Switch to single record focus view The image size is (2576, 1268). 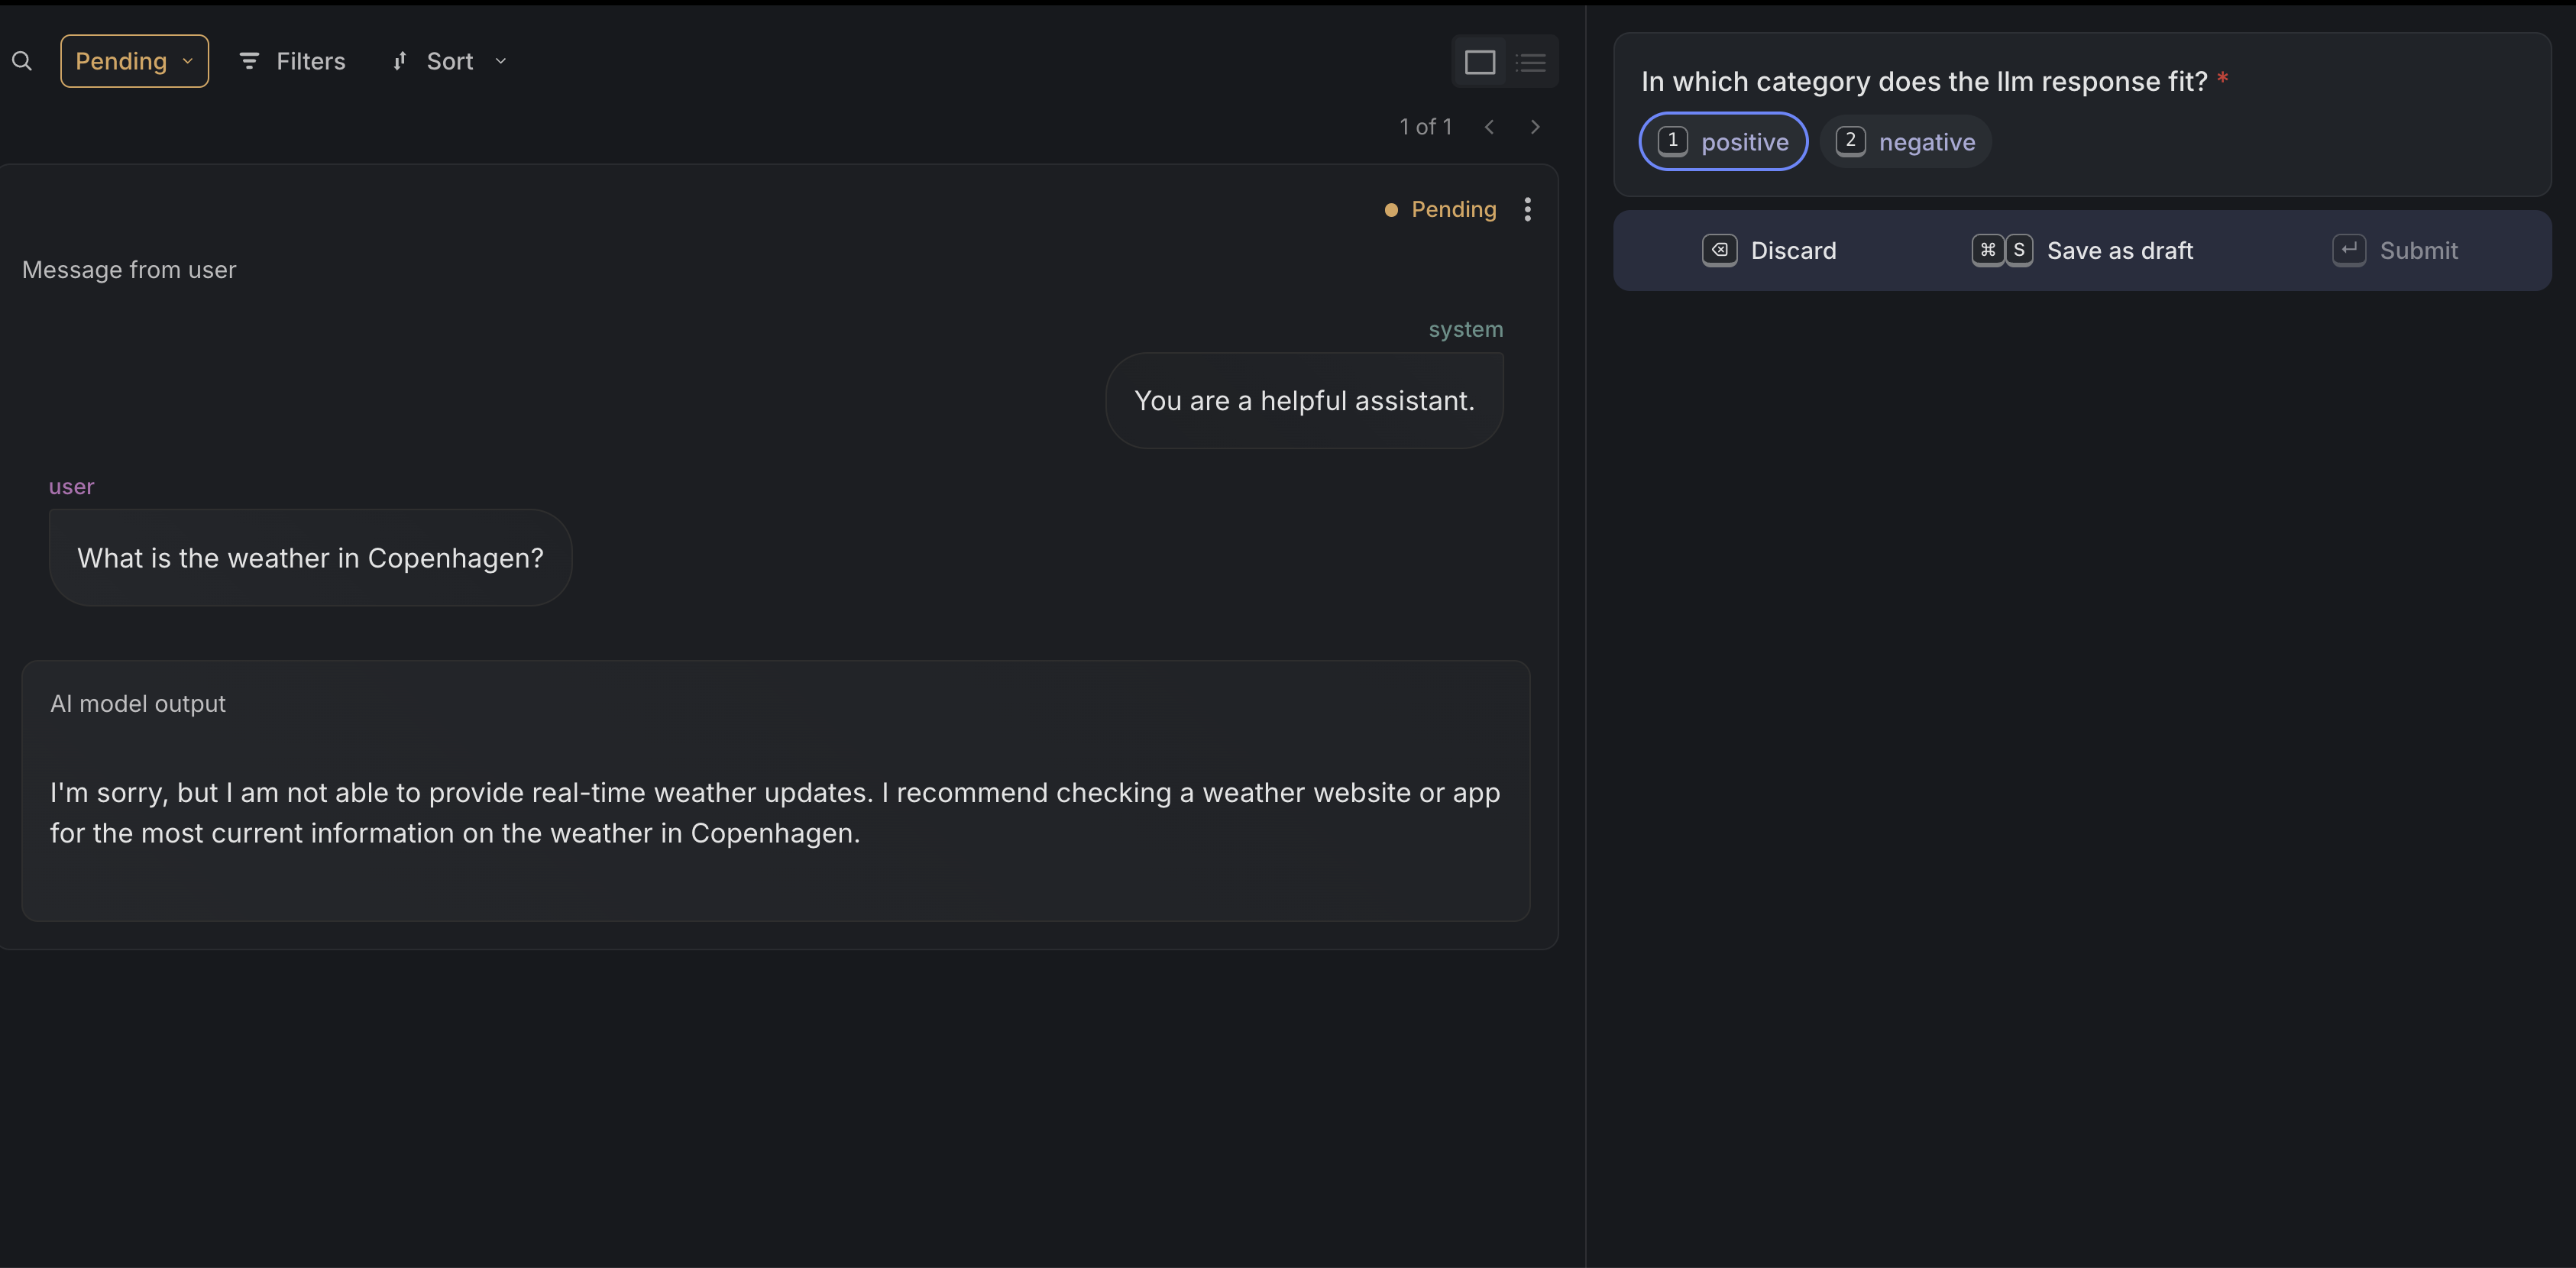pos(1479,62)
